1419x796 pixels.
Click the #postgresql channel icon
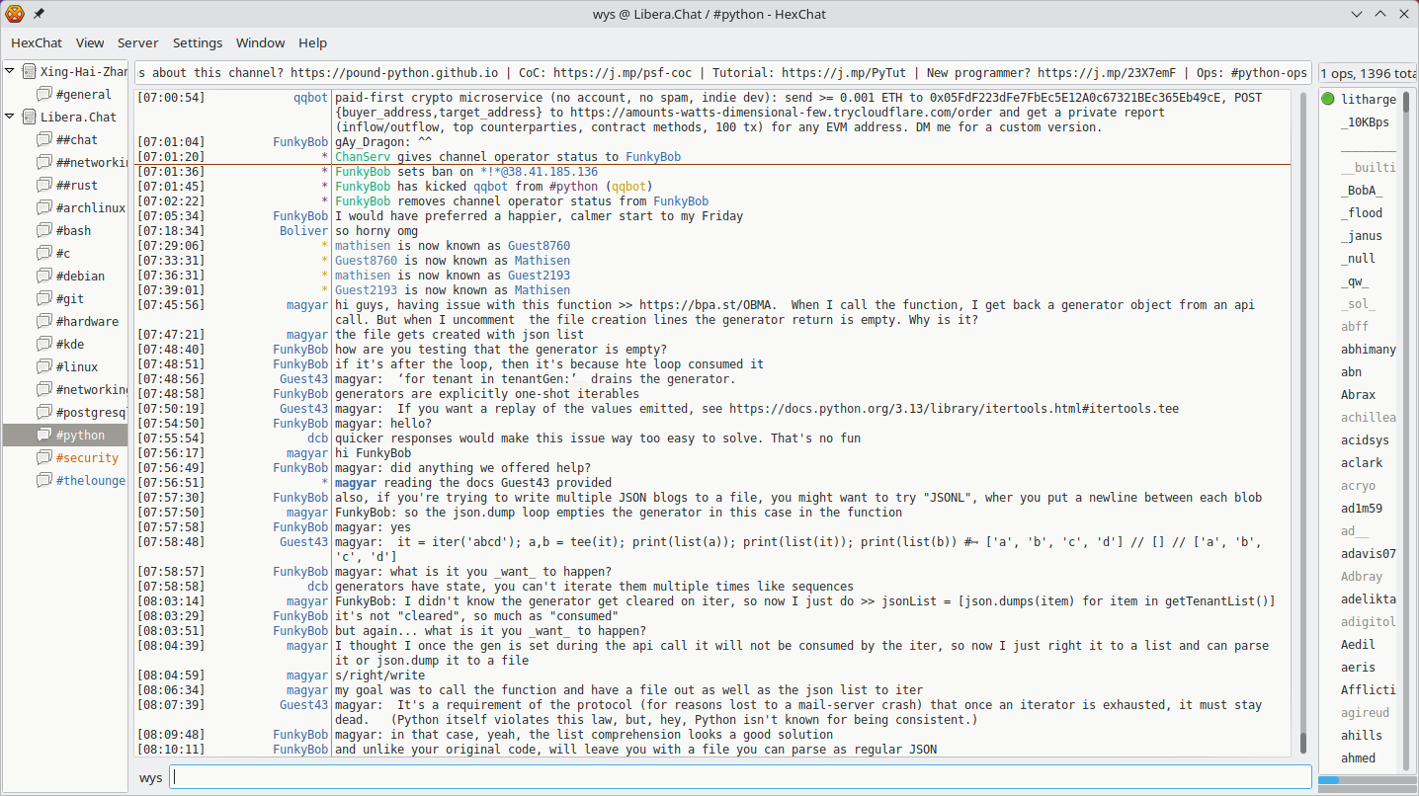click(x=44, y=412)
